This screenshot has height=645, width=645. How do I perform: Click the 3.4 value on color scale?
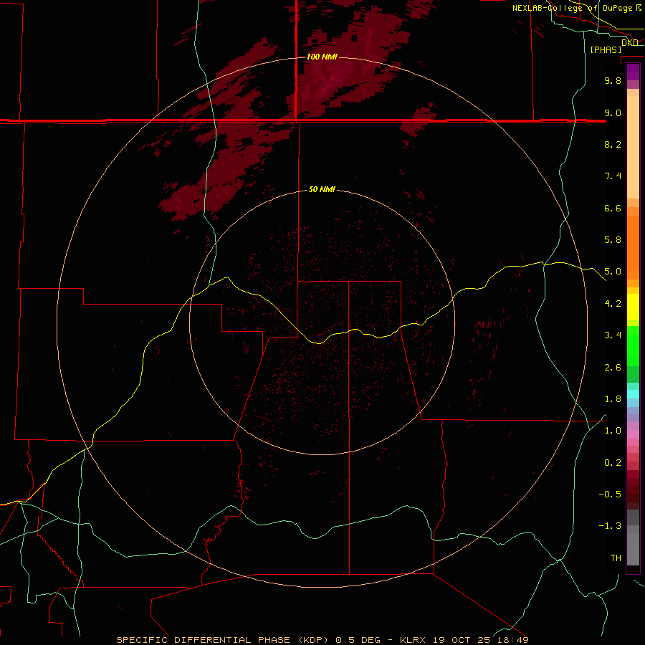(613, 335)
